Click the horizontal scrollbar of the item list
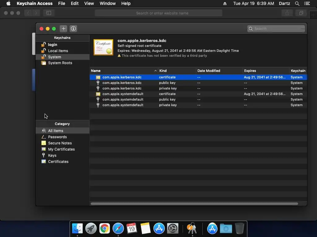This screenshot has height=237, width=317. (x=194, y=204)
